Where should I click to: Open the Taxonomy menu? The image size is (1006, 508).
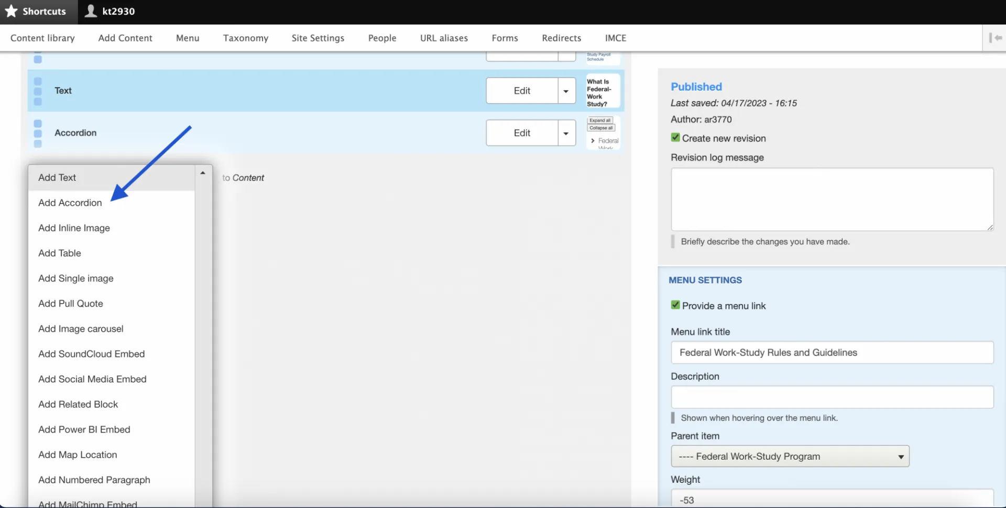click(246, 38)
